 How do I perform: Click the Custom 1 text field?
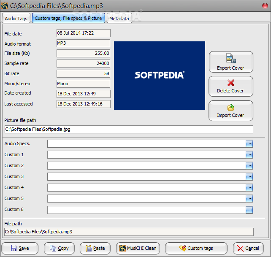point(146,155)
